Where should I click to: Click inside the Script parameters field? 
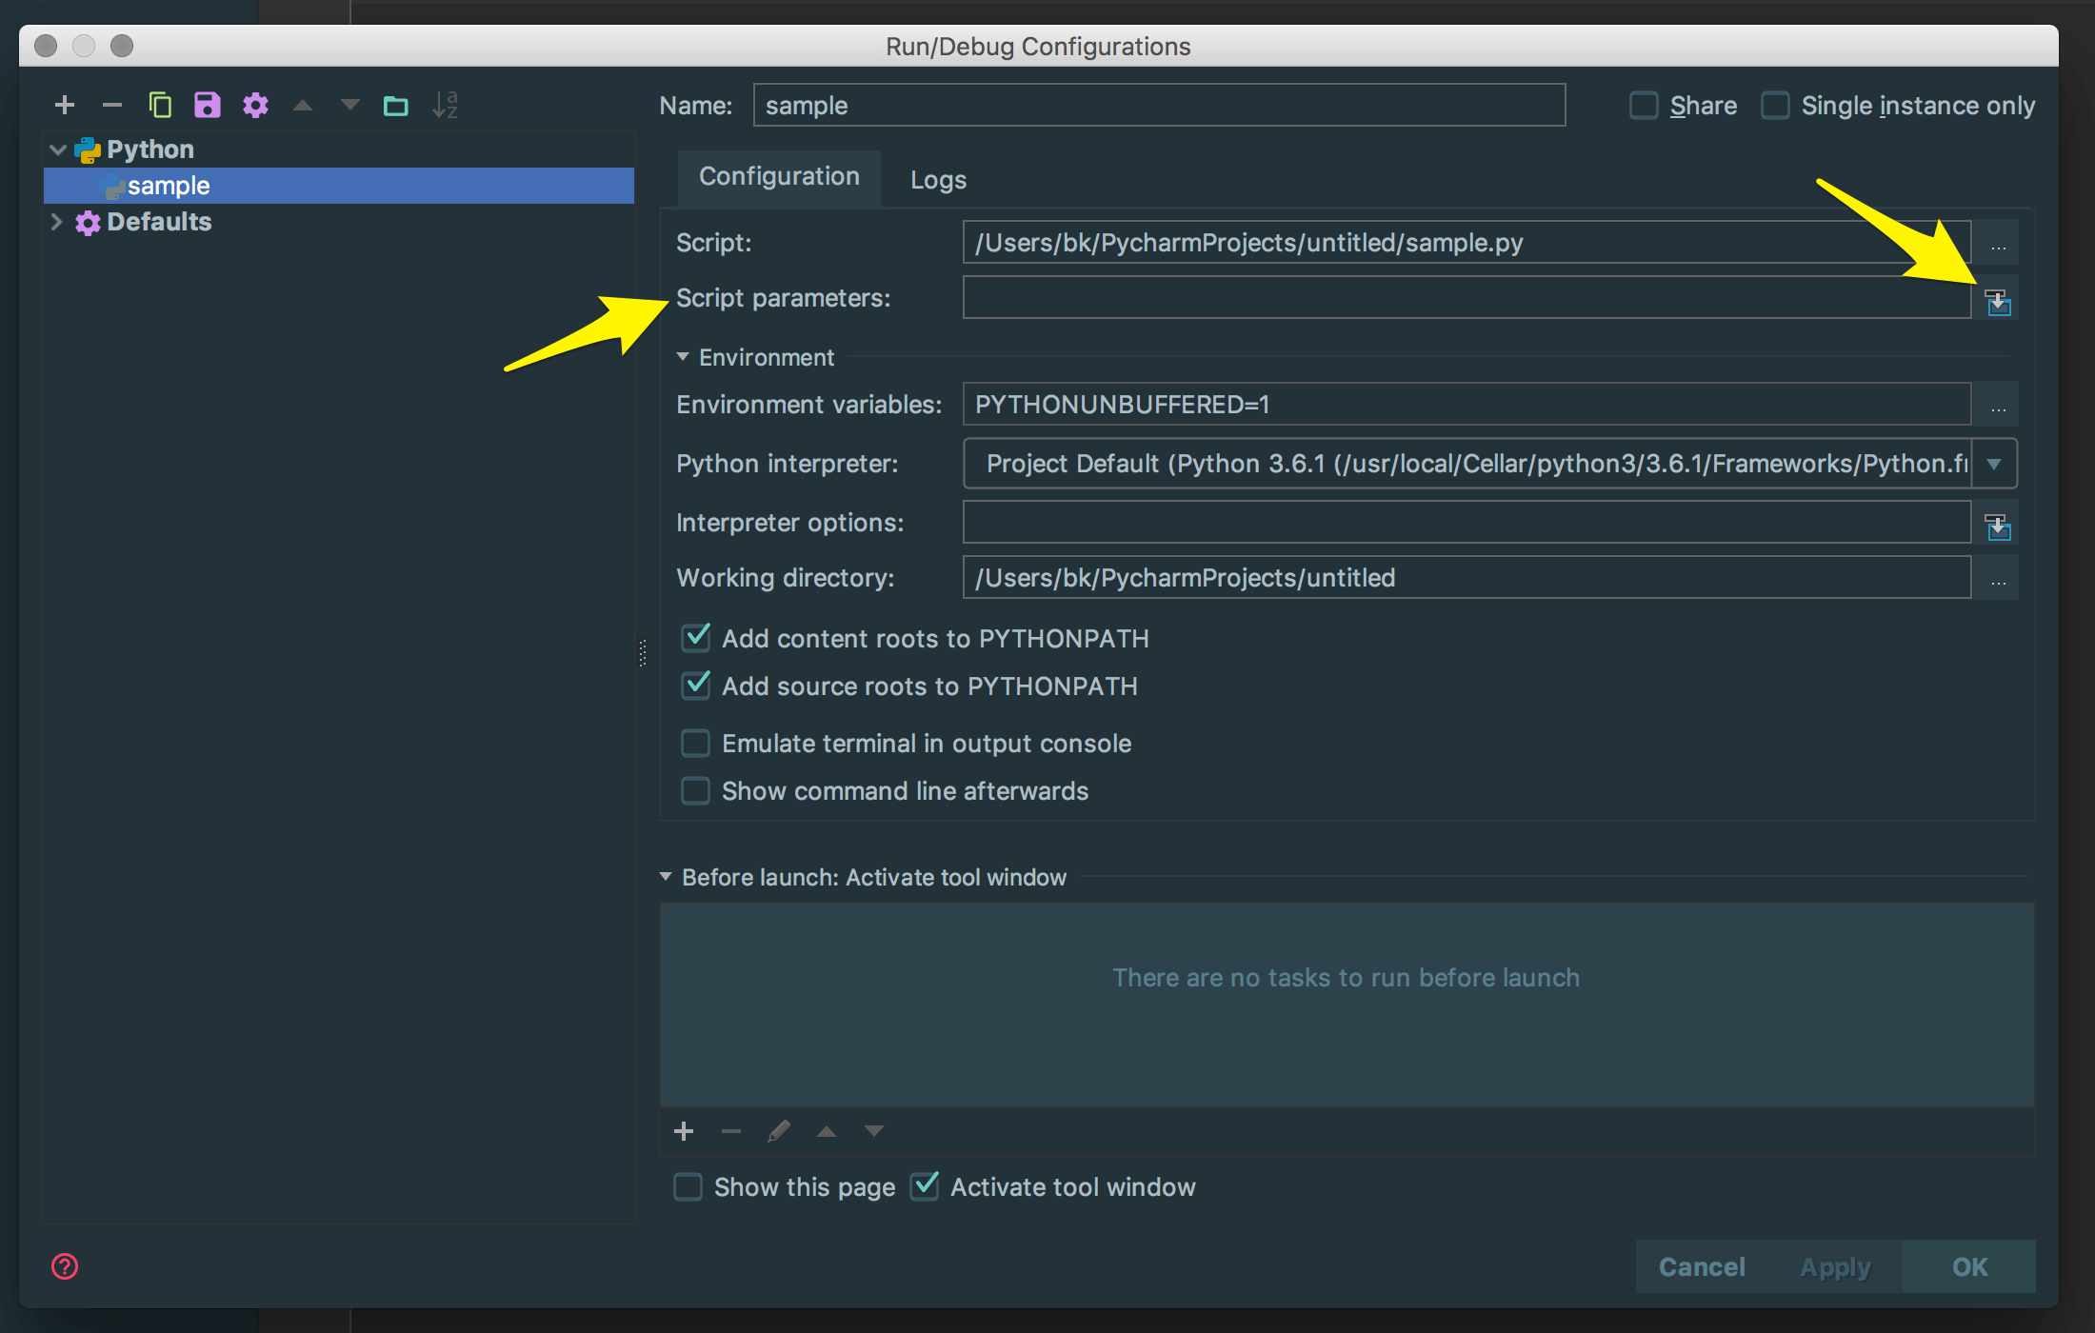click(x=1466, y=298)
